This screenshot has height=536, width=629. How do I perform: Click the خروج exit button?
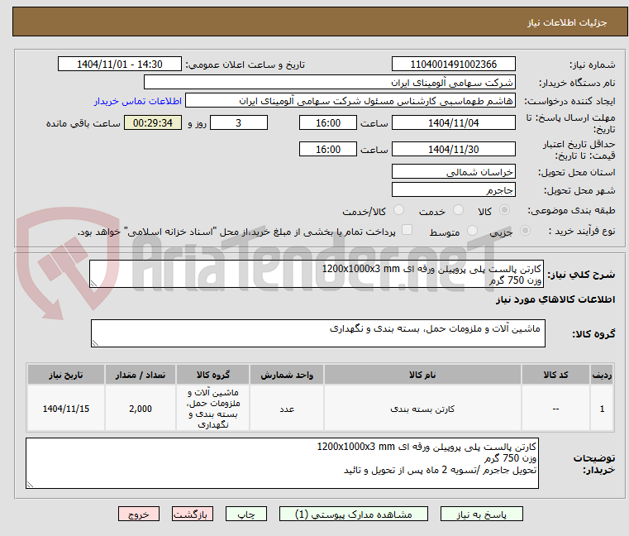tap(138, 514)
